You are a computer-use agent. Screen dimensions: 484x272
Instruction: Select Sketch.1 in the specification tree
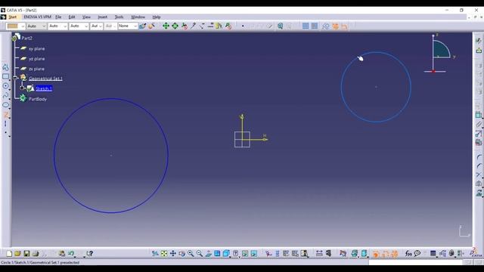[44, 89]
